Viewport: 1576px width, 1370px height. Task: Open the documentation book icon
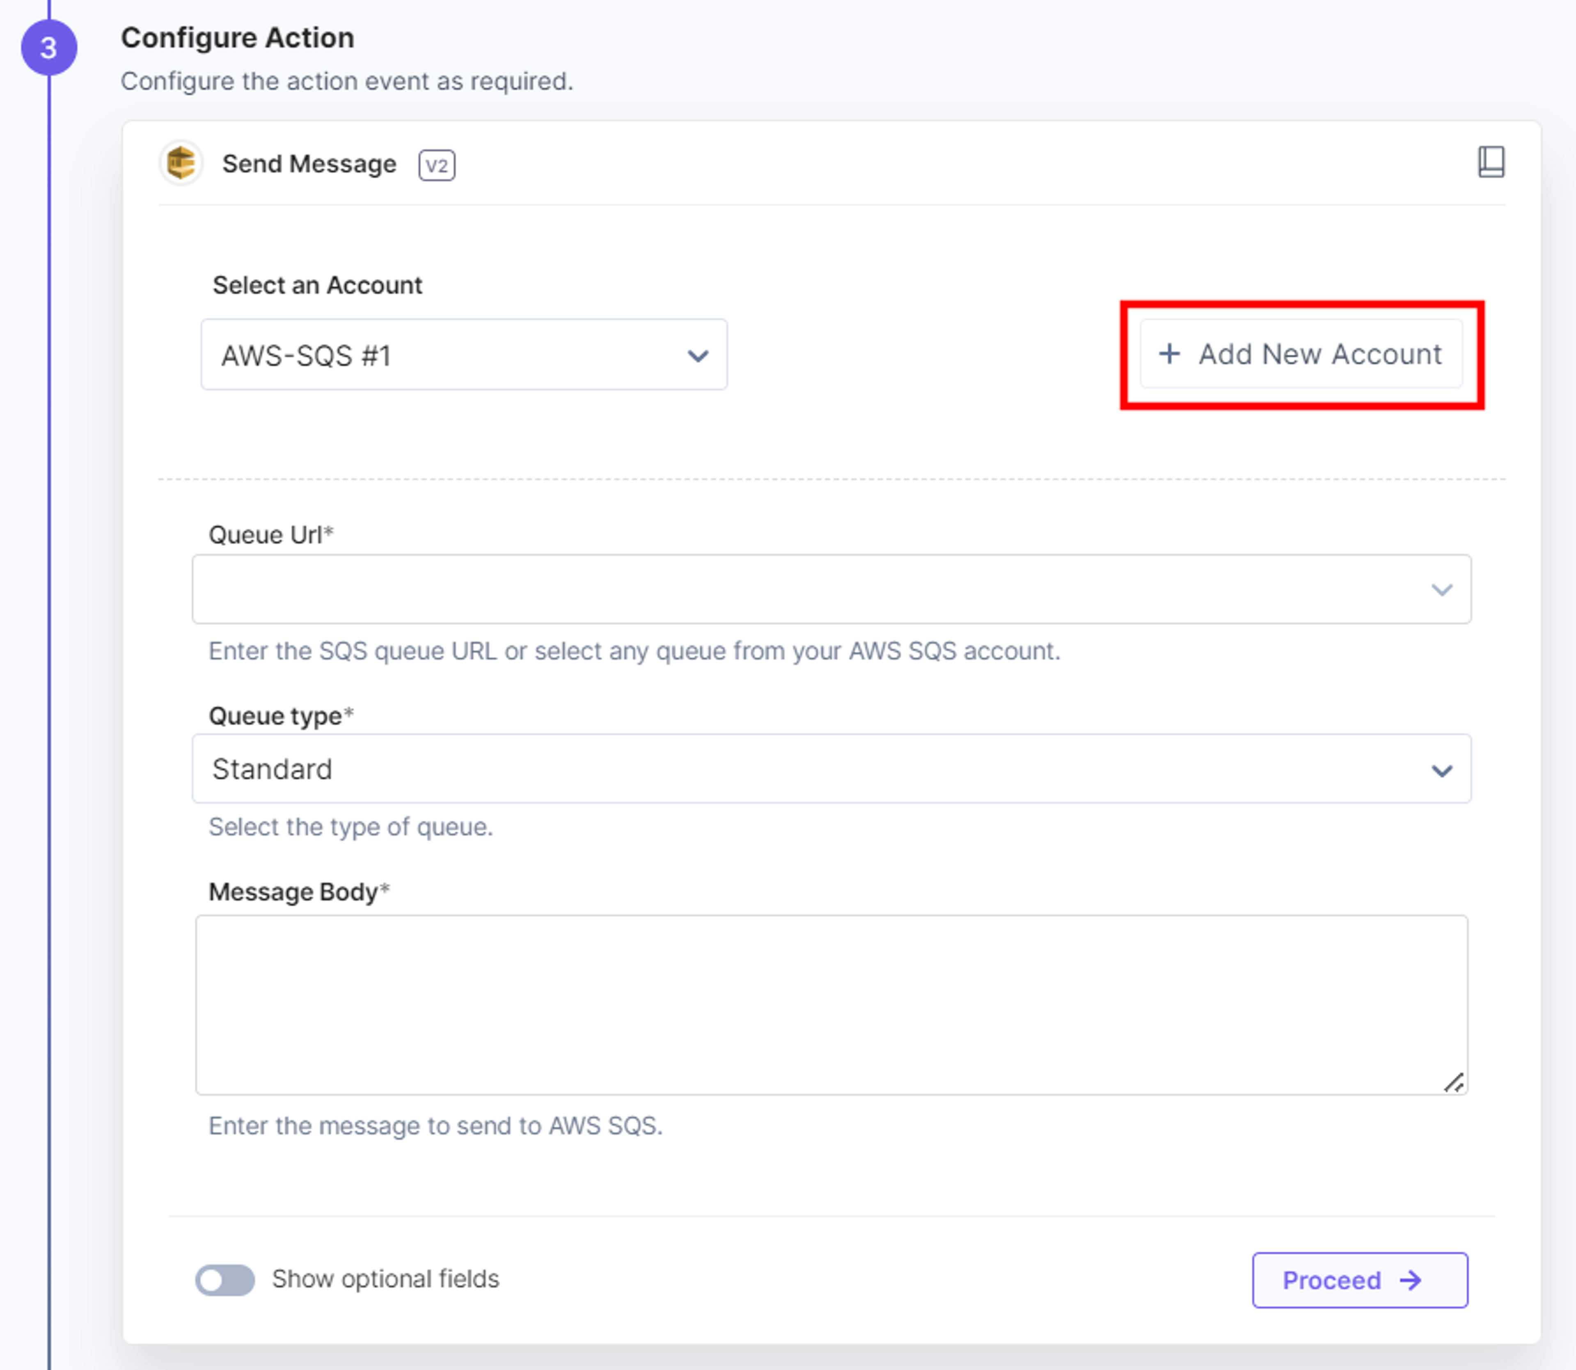pyautogui.click(x=1490, y=162)
